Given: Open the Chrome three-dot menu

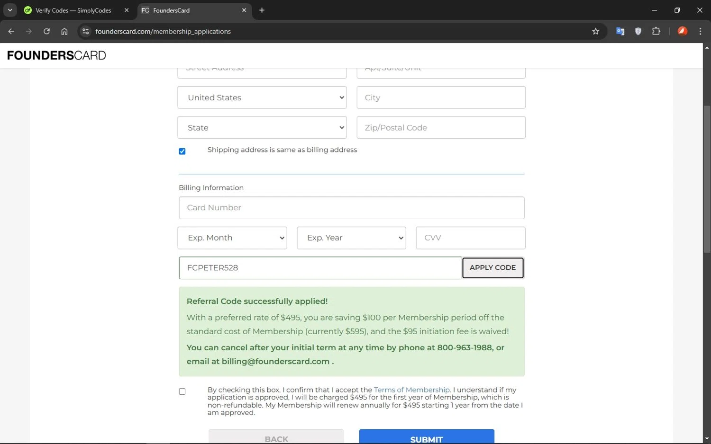Looking at the screenshot, I should 700,31.
